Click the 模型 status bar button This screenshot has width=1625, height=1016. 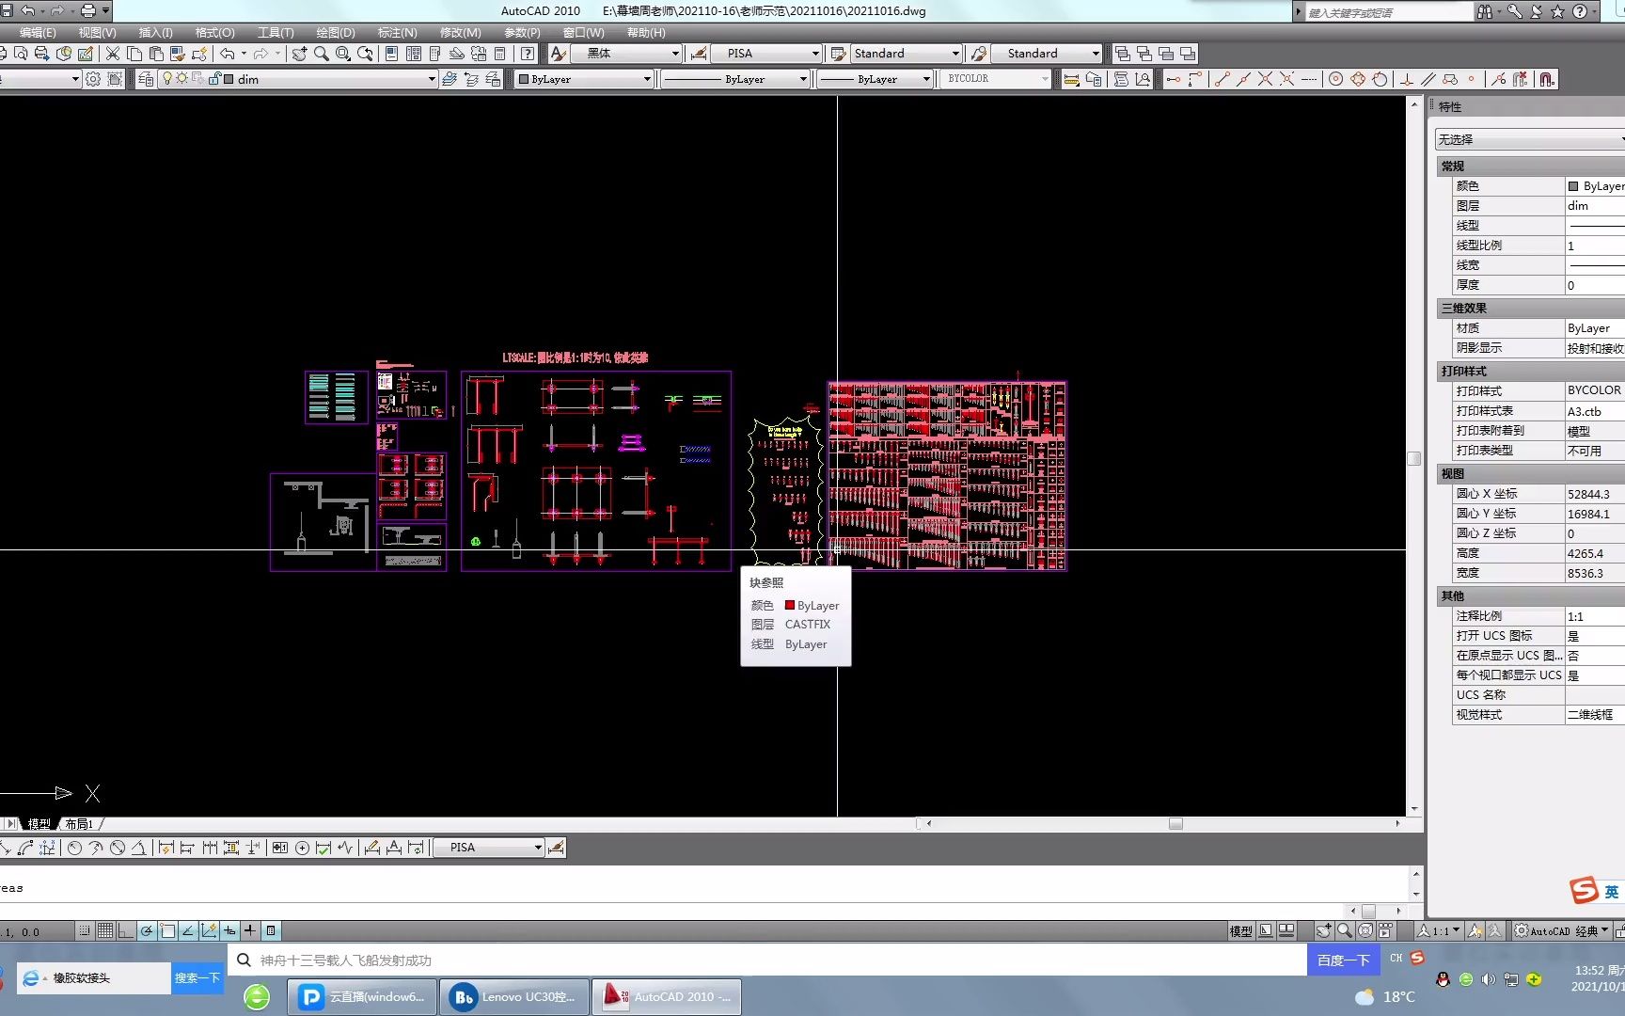point(1240,930)
